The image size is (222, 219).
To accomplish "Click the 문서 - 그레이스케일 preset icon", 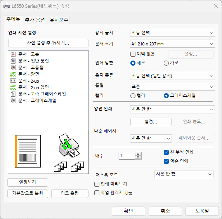I will (13, 101).
